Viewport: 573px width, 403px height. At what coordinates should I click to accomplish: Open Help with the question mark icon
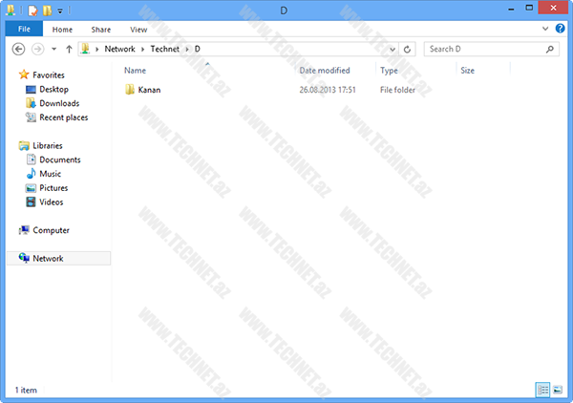[x=560, y=28]
